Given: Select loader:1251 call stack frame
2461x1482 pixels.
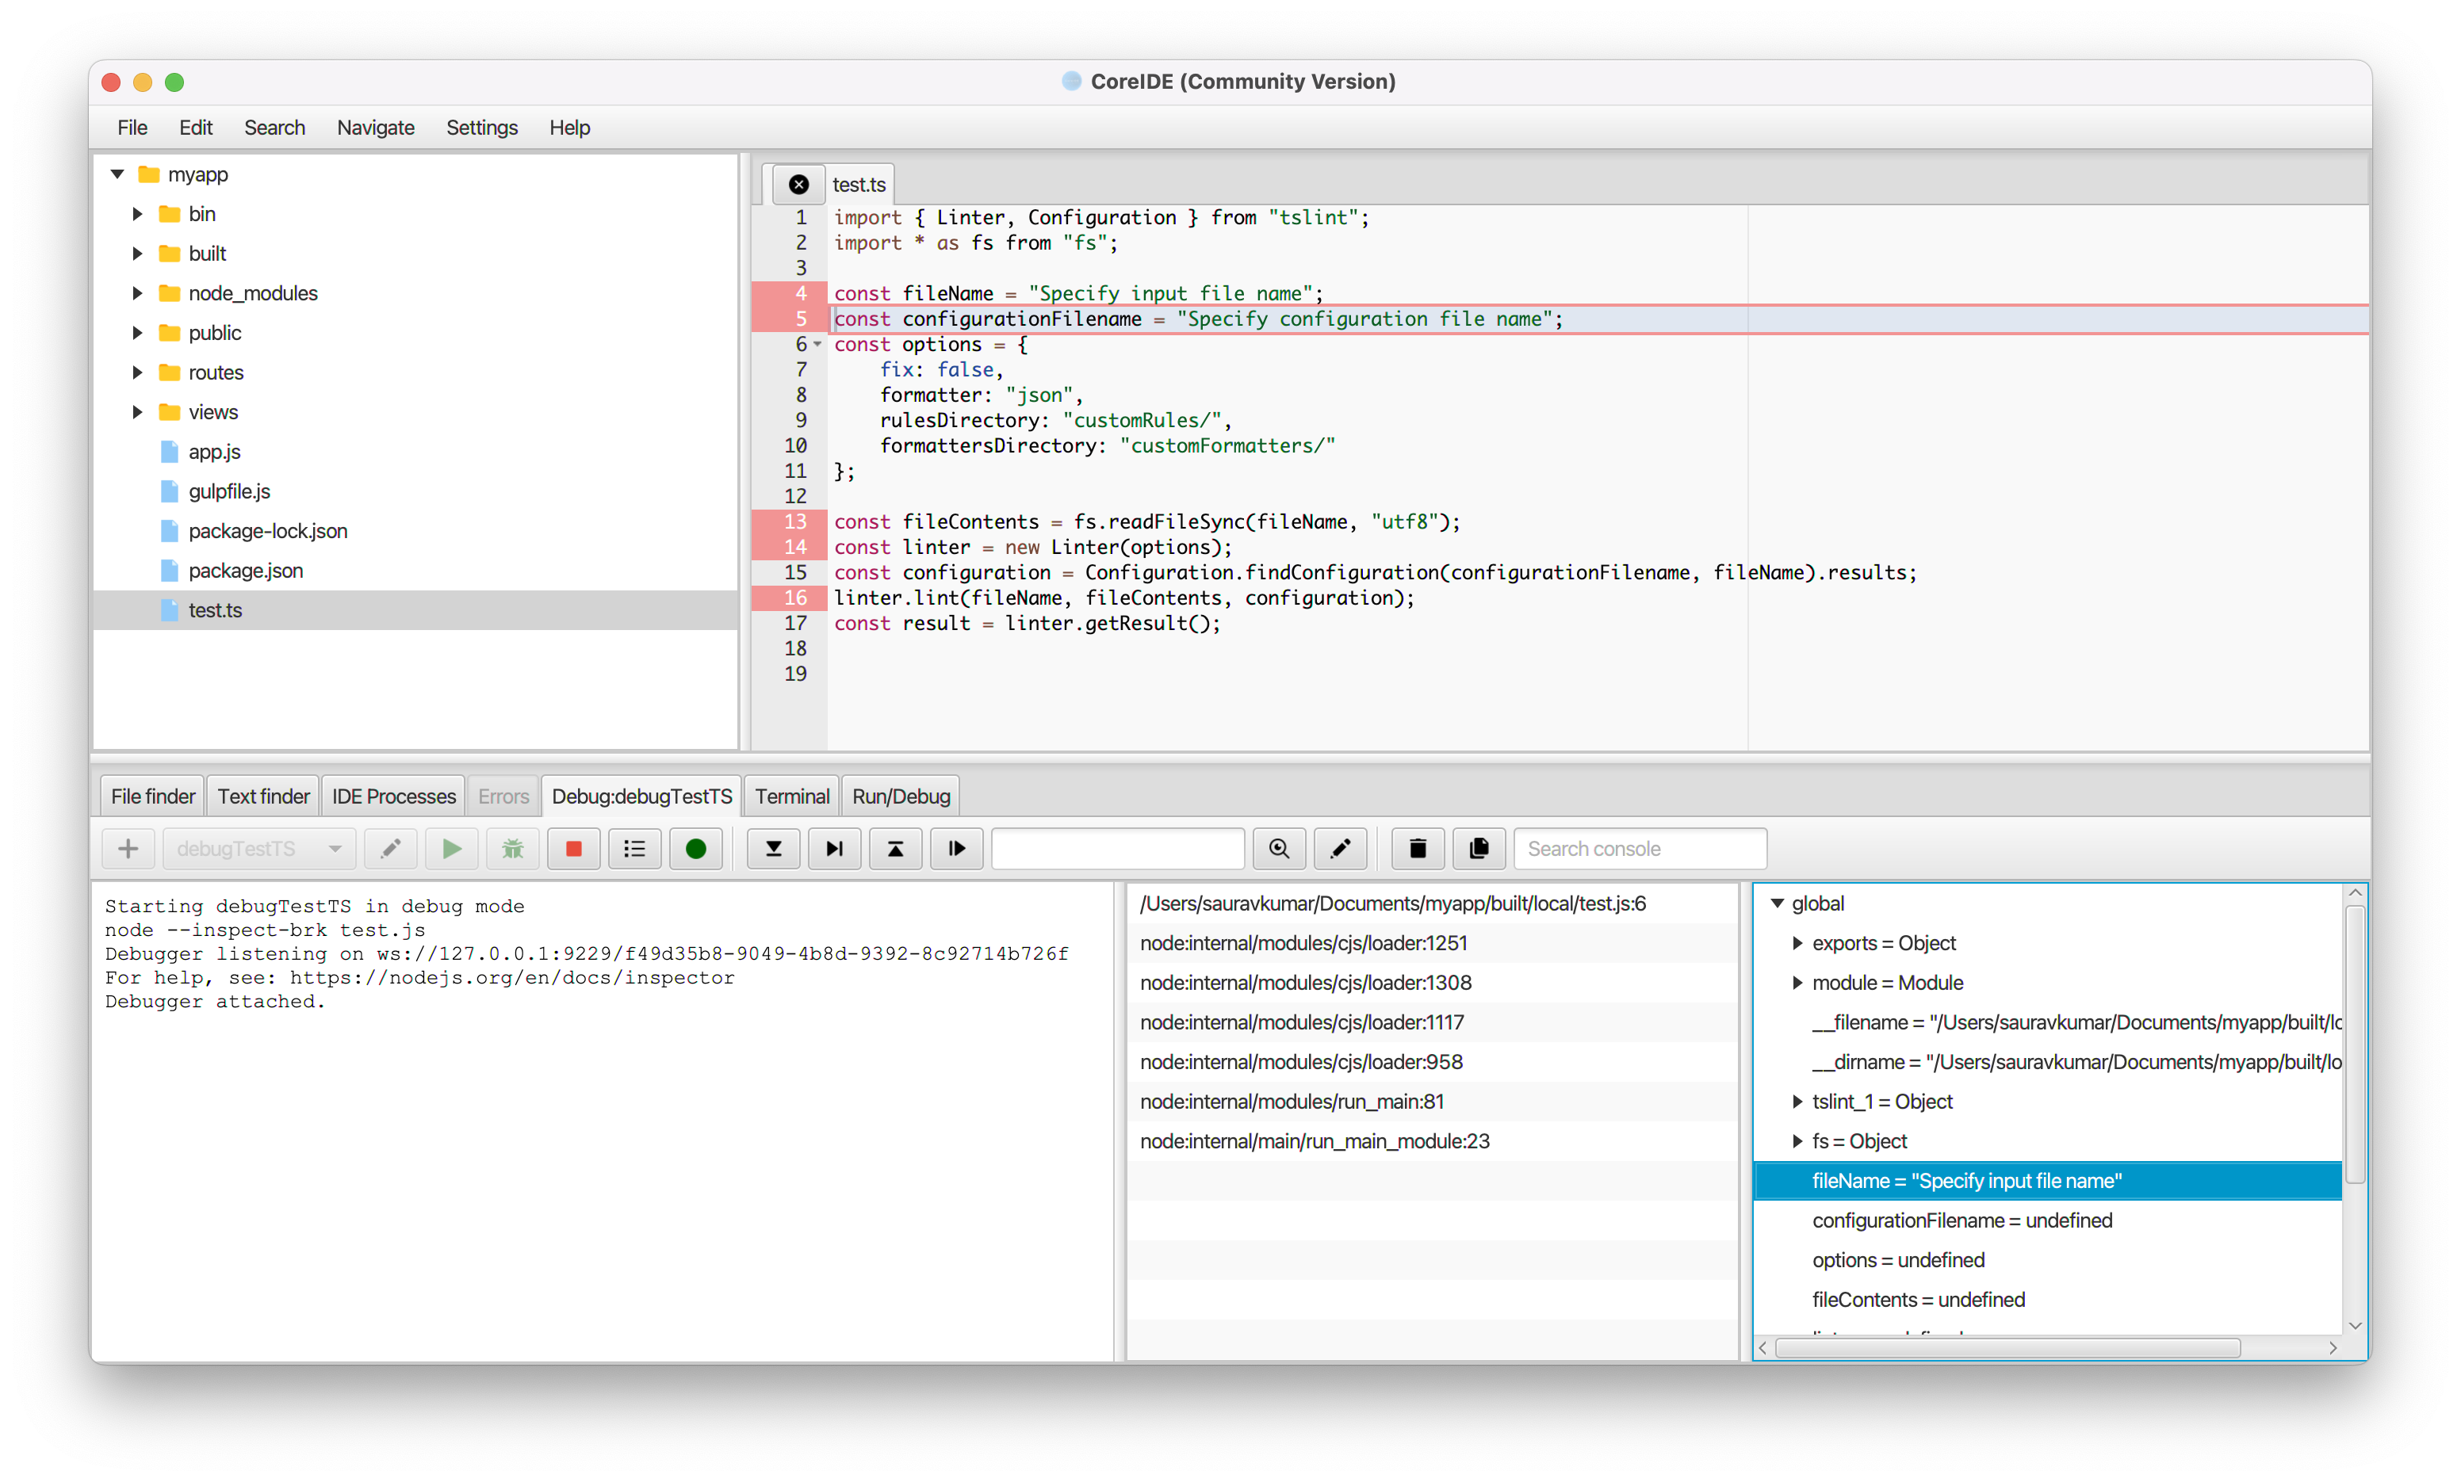Looking at the screenshot, I should (1432, 944).
